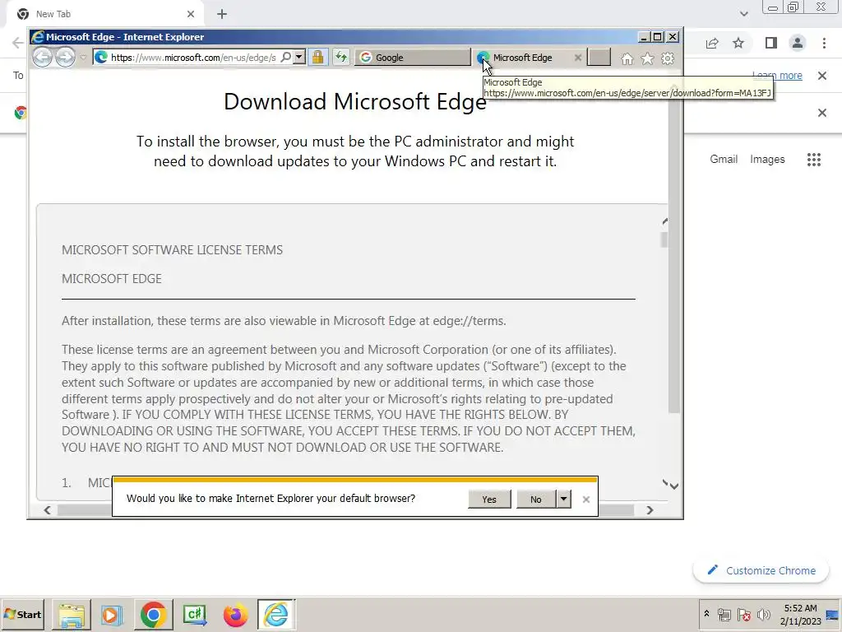Launch Firefox from taskbar

235,615
